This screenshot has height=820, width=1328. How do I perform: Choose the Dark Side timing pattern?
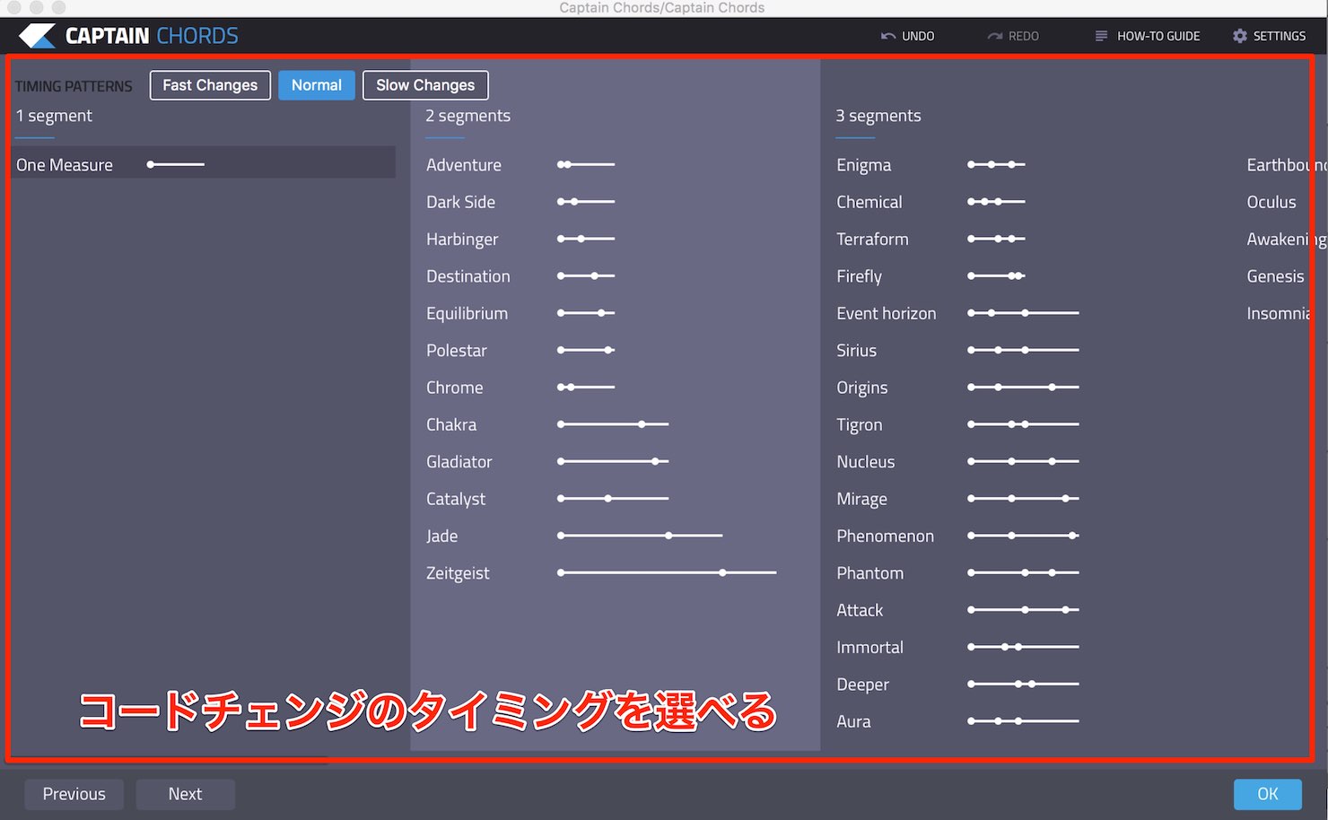click(x=460, y=202)
